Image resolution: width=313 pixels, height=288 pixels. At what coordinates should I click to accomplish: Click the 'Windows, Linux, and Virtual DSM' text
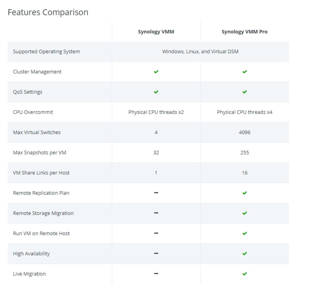[200, 52]
